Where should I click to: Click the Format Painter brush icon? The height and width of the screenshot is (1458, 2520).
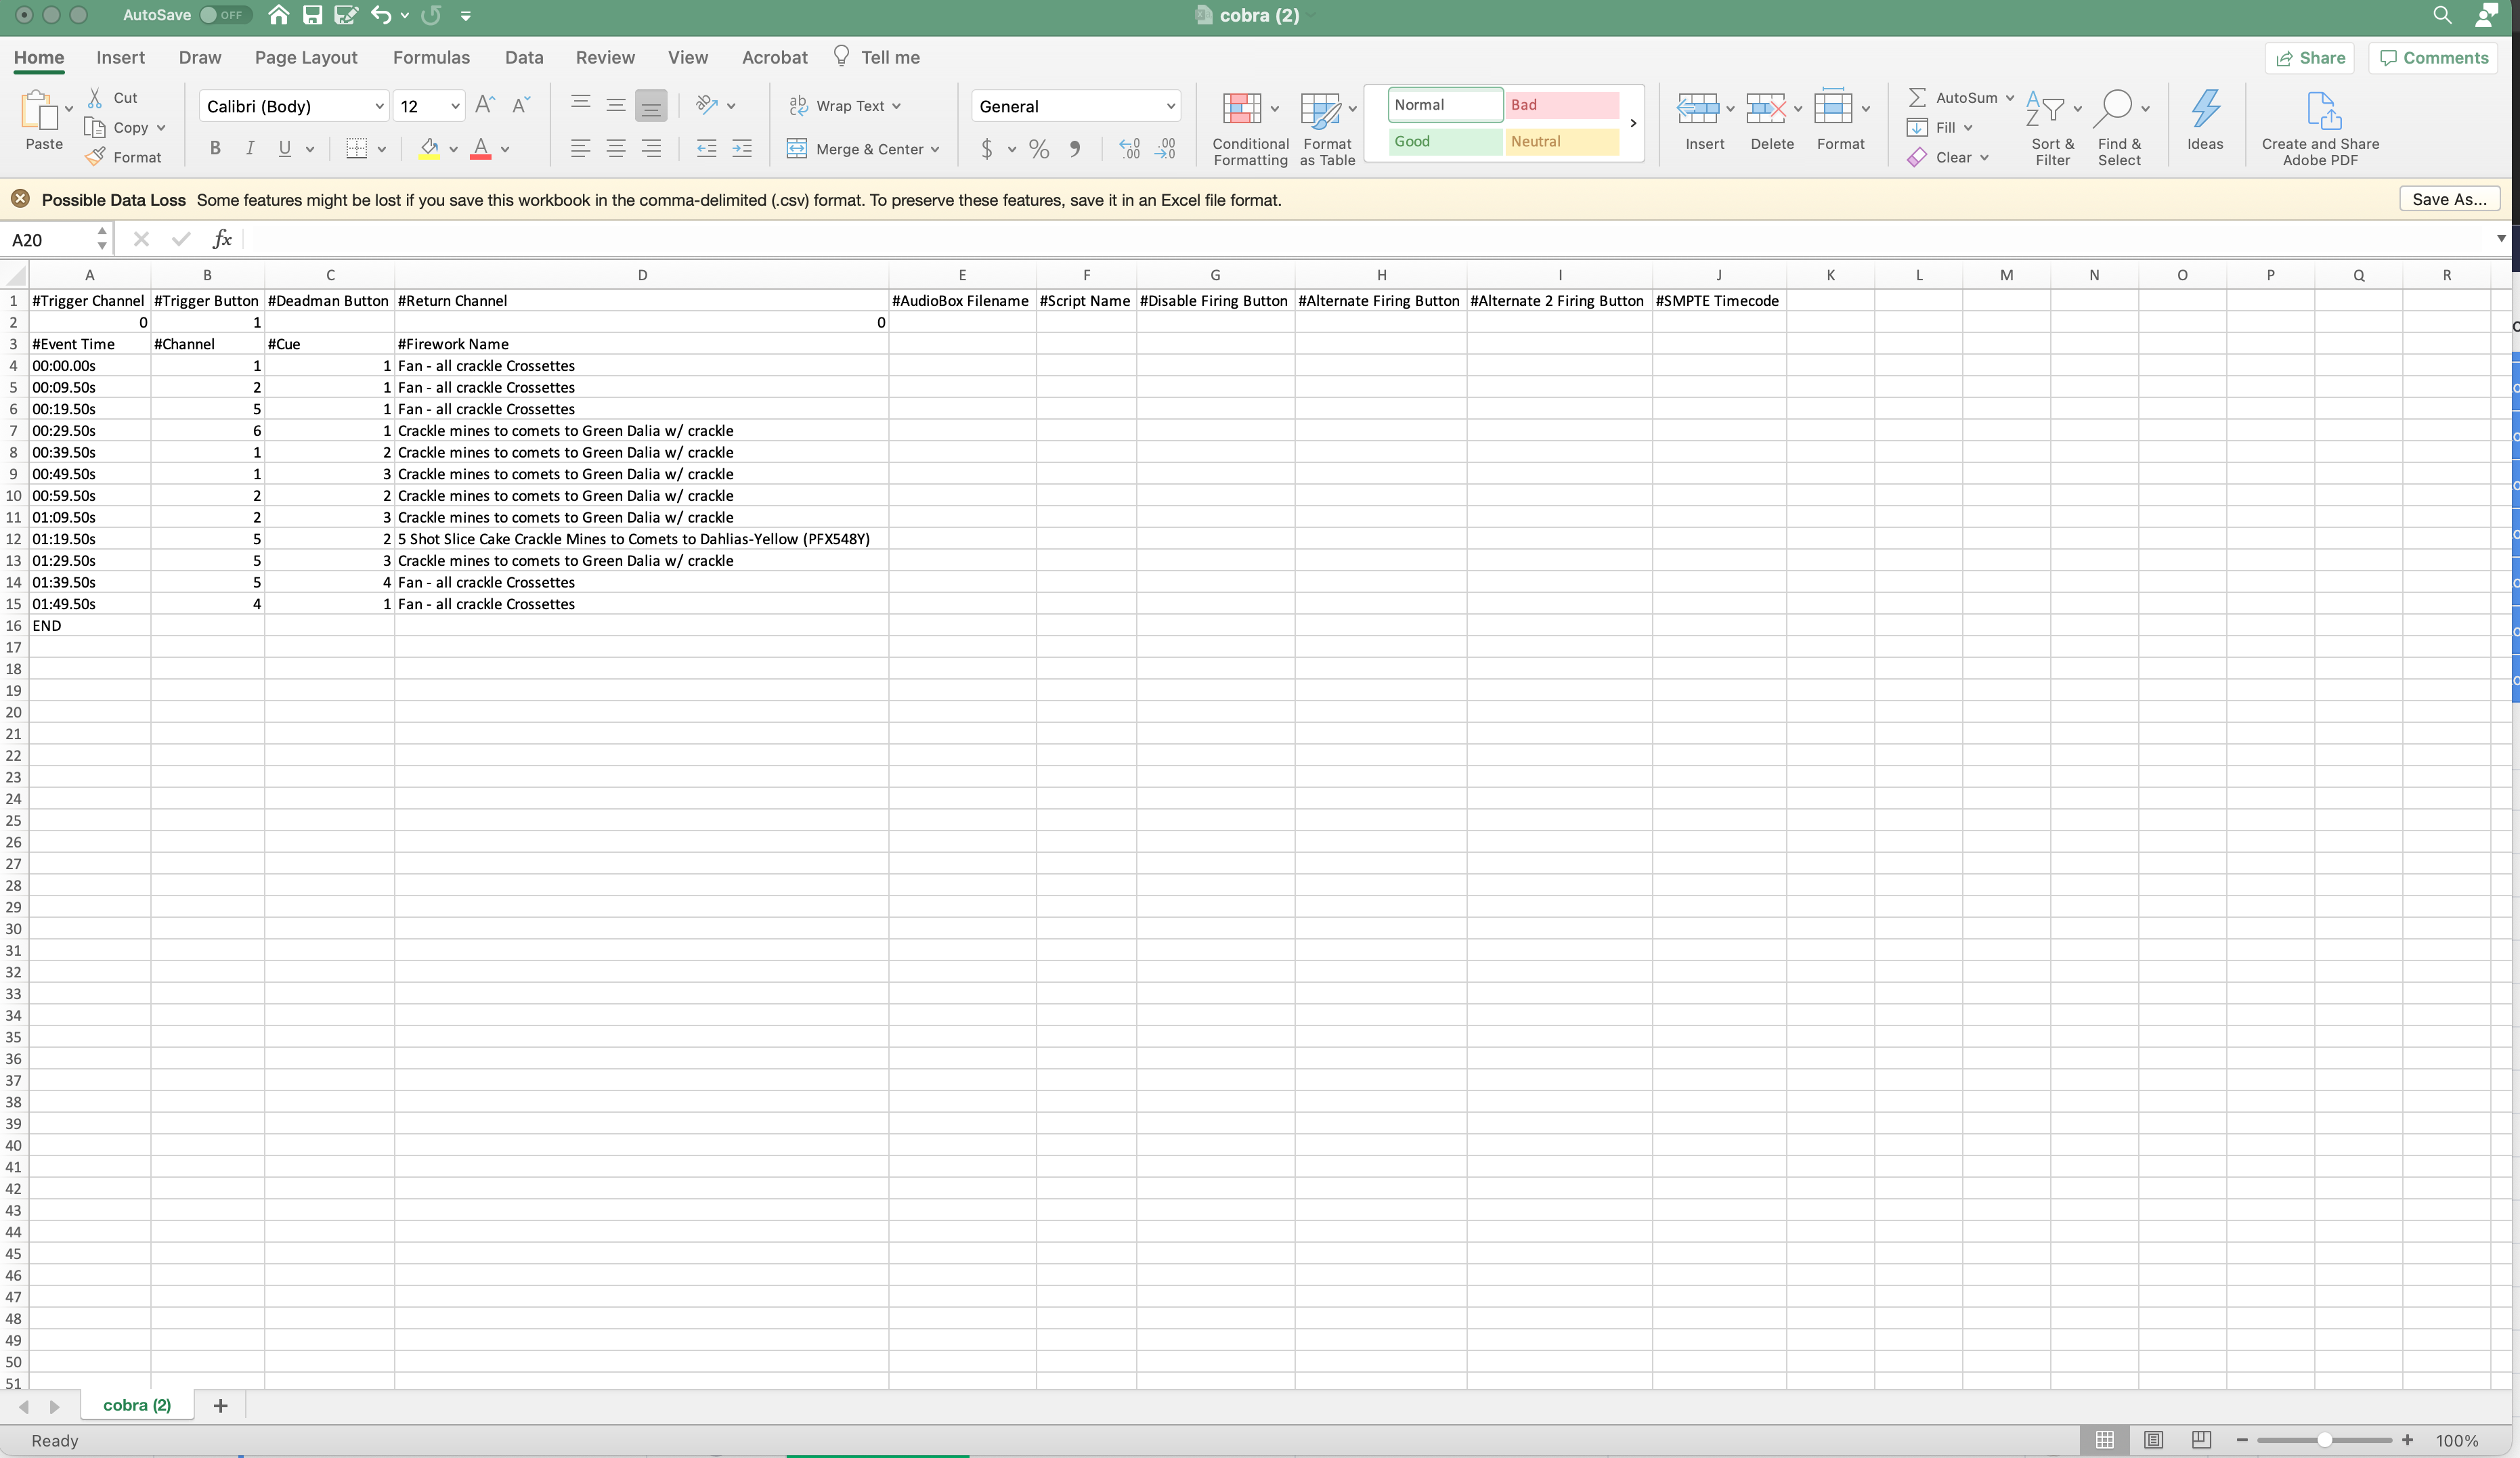96,157
